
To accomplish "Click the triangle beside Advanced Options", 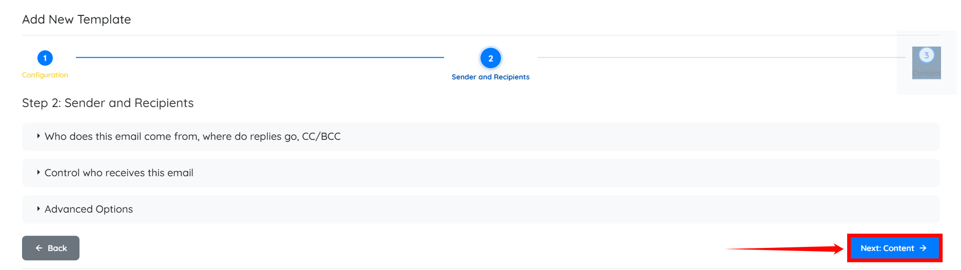I will pyautogui.click(x=38, y=209).
